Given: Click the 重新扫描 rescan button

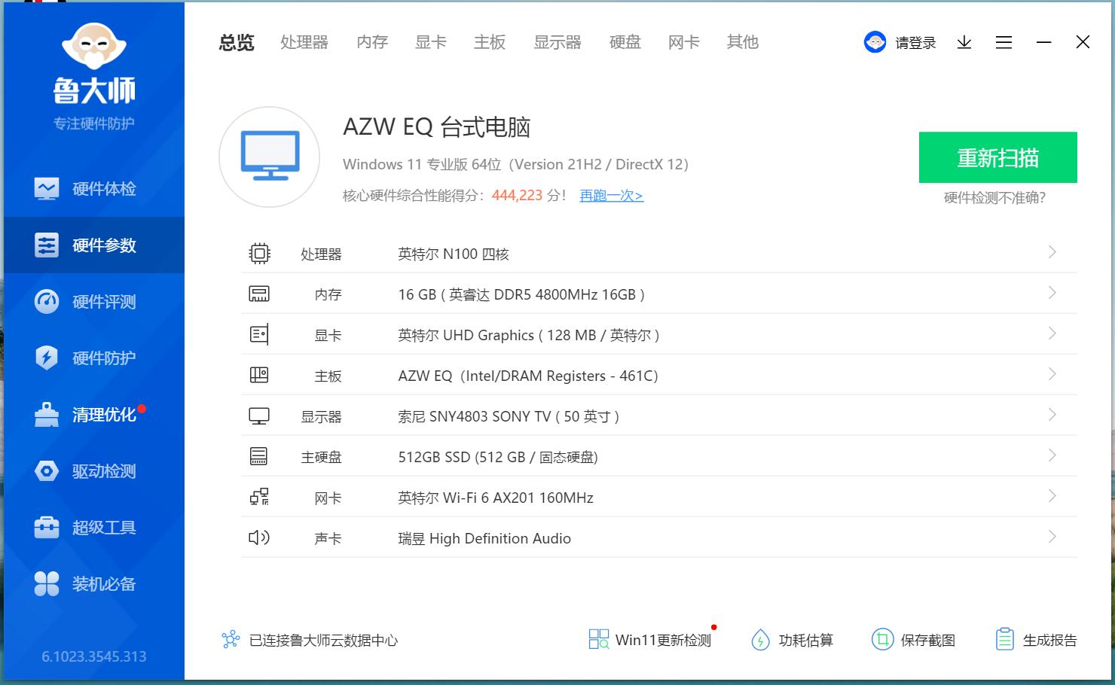Looking at the screenshot, I should pyautogui.click(x=997, y=158).
